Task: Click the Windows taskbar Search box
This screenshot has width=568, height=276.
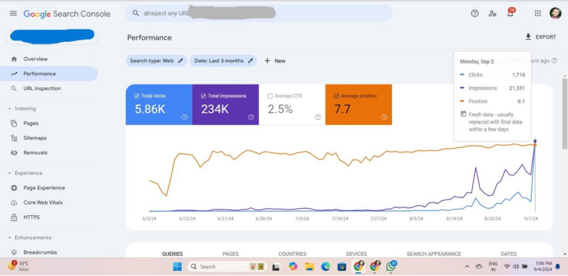Action: point(227,267)
